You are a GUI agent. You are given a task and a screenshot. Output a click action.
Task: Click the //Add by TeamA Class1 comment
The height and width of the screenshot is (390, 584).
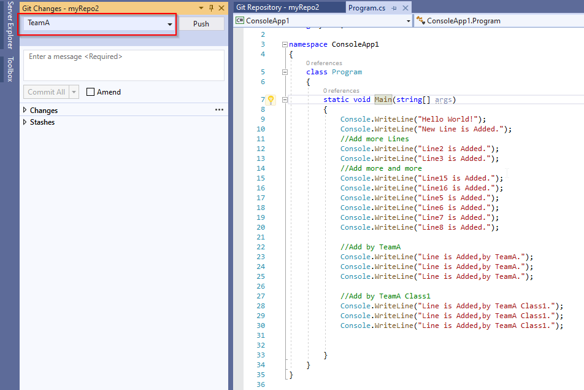[x=385, y=296]
